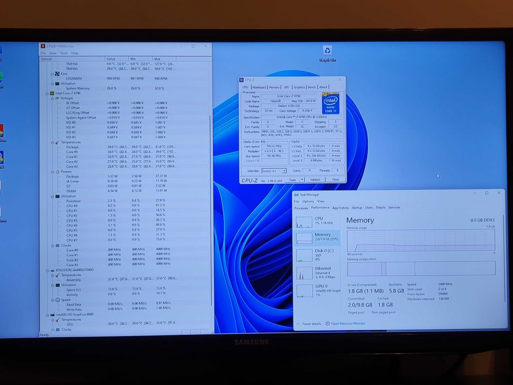Image resolution: width=513 pixels, height=385 pixels.
Task: Collapse the KINGSTON SA400S37240G node
Action: pos(47,271)
